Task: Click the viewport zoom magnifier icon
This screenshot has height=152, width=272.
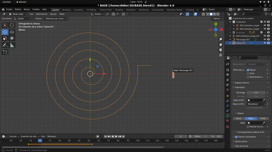Action: (220, 39)
